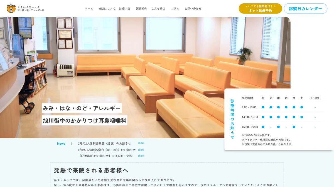
Task: Open the こんな時は menu item
Action: [x=158, y=9]
